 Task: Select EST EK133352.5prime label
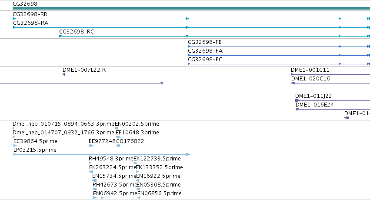click(159, 168)
